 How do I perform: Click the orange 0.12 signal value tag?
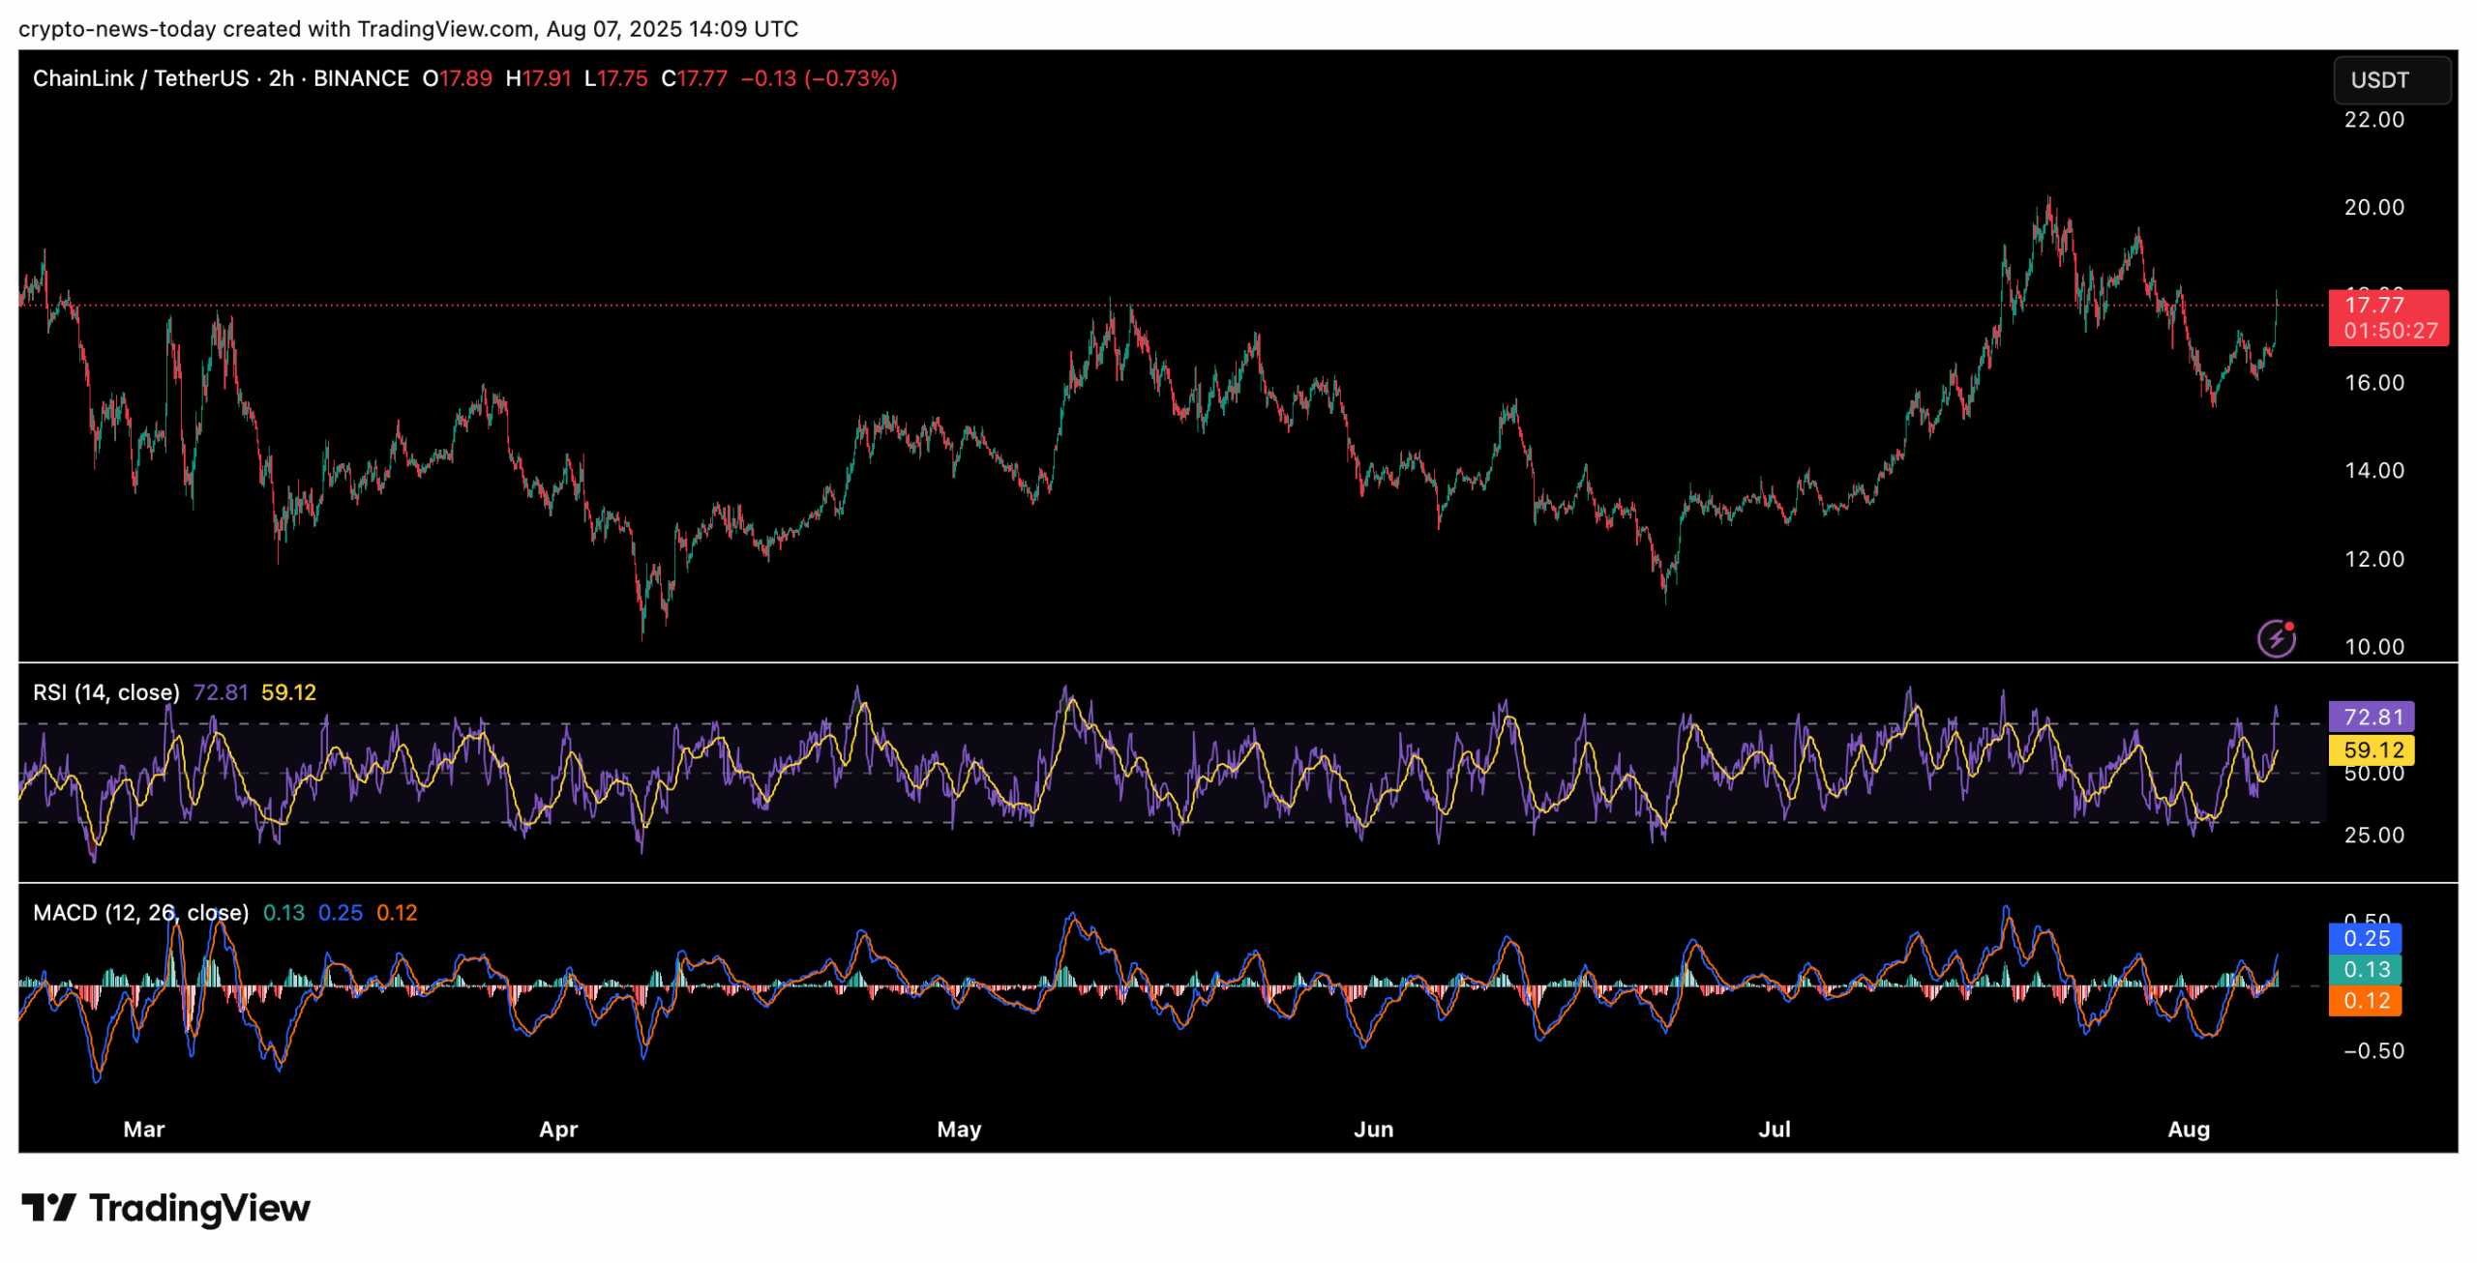2365,1001
